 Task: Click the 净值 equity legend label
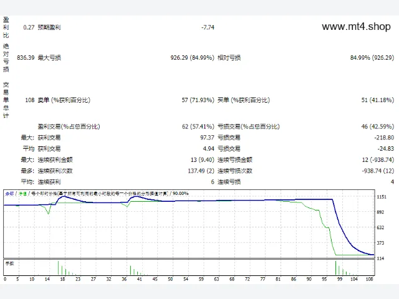[x=22, y=194]
